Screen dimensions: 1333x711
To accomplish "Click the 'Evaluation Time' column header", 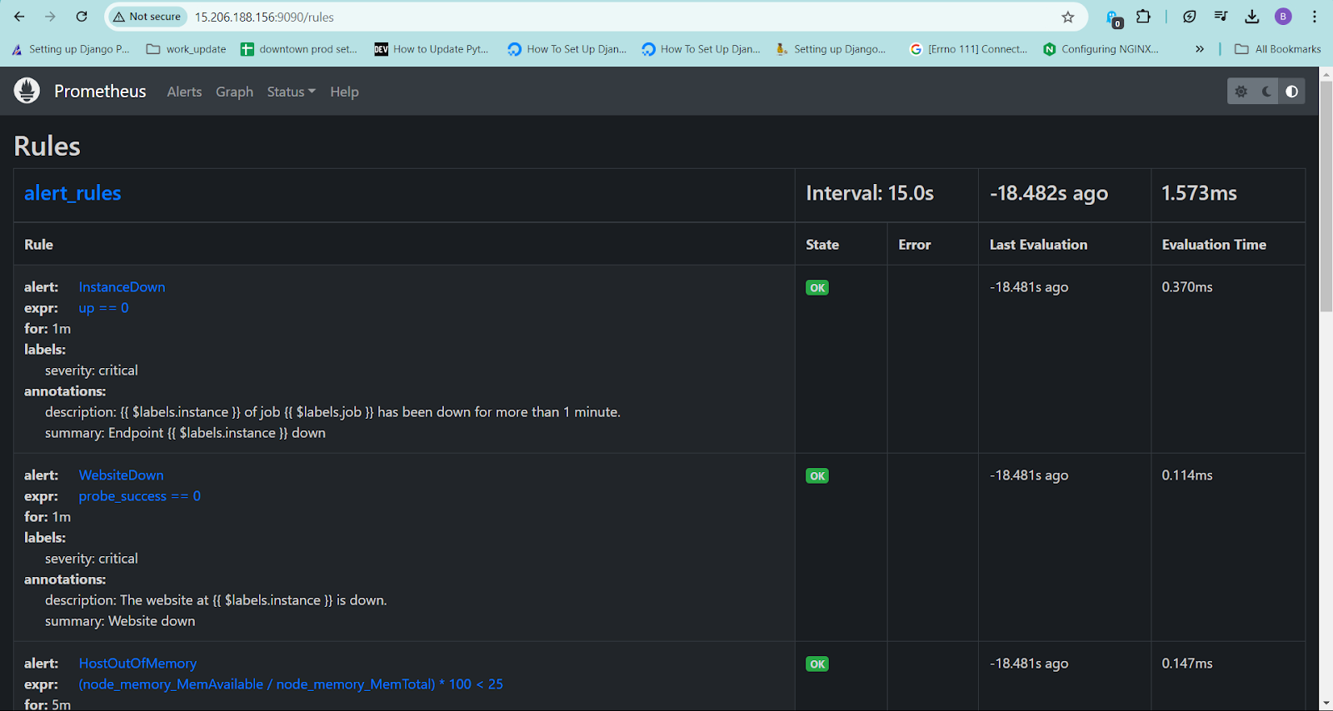I will click(x=1214, y=245).
